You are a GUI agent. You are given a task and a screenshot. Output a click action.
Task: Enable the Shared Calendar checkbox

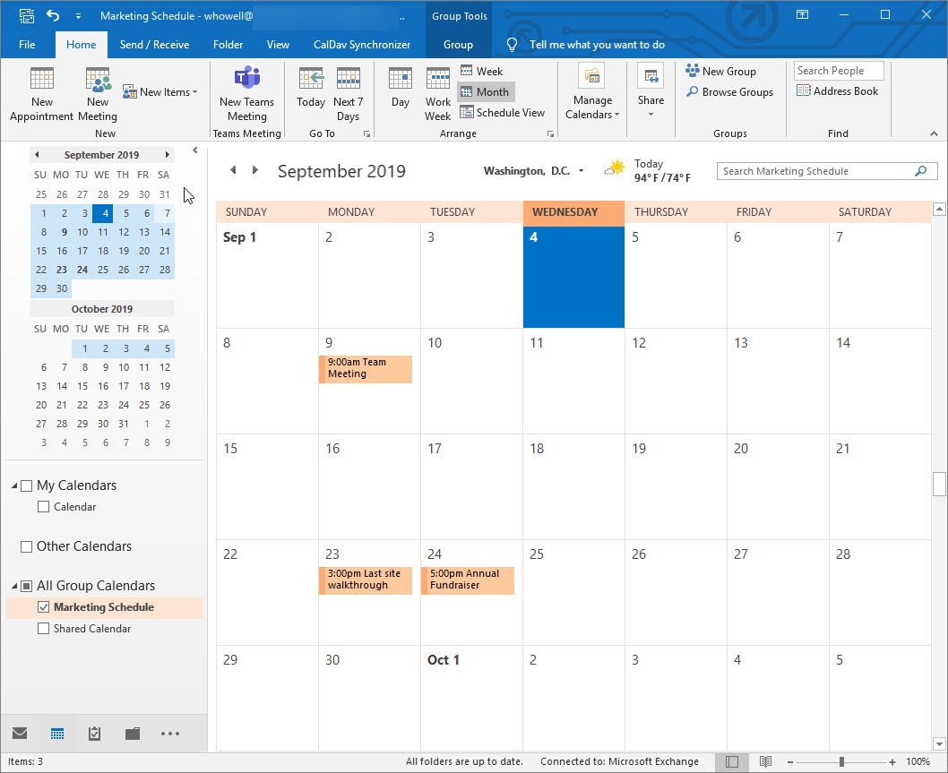(x=44, y=629)
